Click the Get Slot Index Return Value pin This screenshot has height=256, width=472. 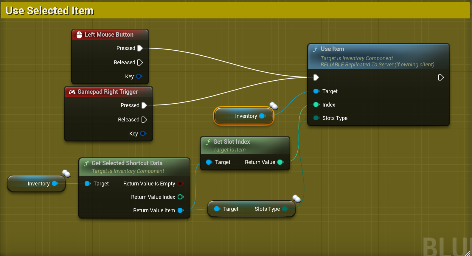280,162
